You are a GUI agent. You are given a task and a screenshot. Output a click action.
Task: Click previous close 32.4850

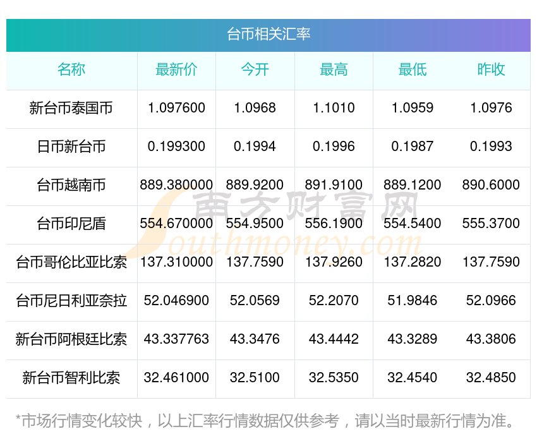pos(491,378)
